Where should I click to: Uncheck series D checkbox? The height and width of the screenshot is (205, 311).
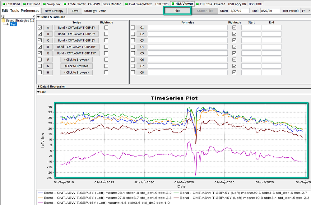(x=40, y=47)
